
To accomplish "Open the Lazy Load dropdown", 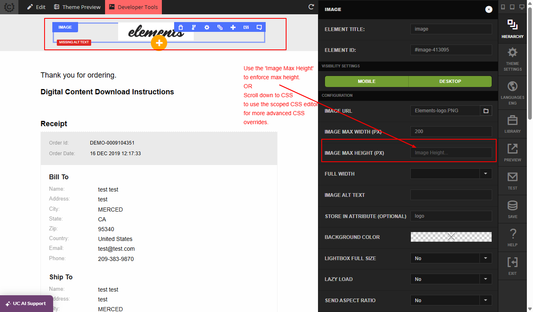I will point(451,279).
